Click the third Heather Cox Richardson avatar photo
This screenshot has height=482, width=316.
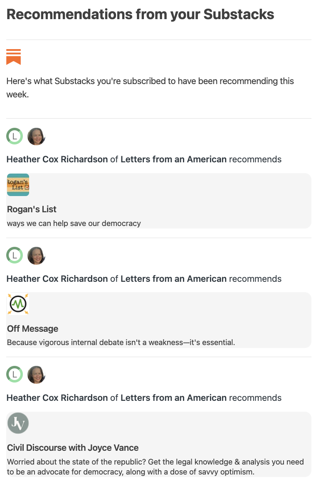click(36, 375)
